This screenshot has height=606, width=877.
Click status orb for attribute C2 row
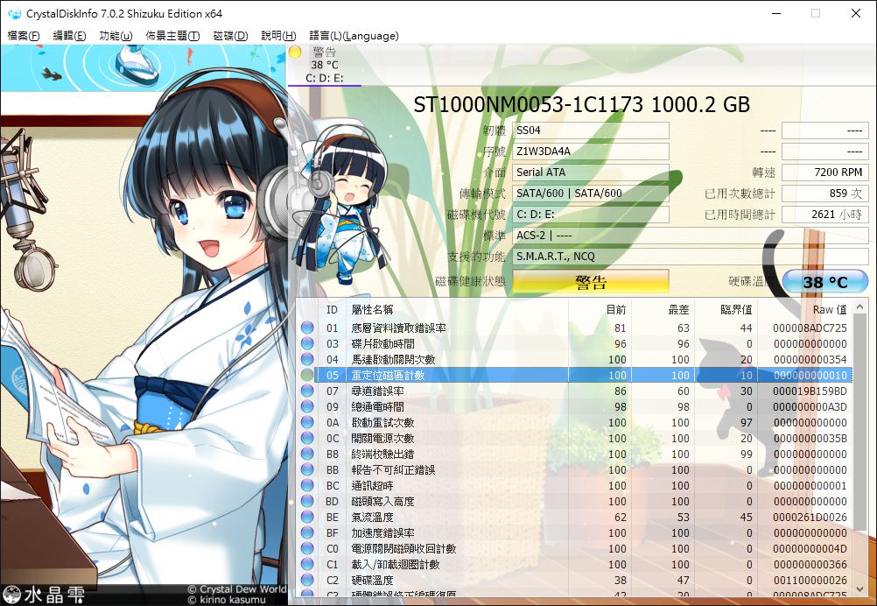tap(307, 581)
